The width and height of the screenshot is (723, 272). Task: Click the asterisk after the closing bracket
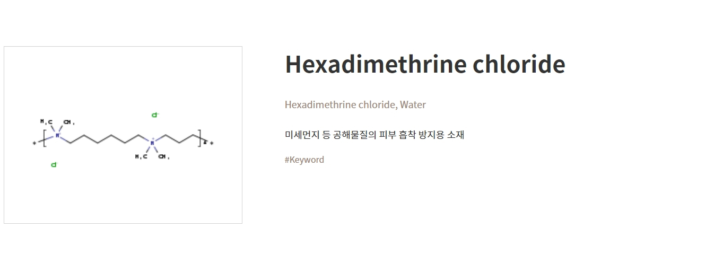[x=212, y=143]
